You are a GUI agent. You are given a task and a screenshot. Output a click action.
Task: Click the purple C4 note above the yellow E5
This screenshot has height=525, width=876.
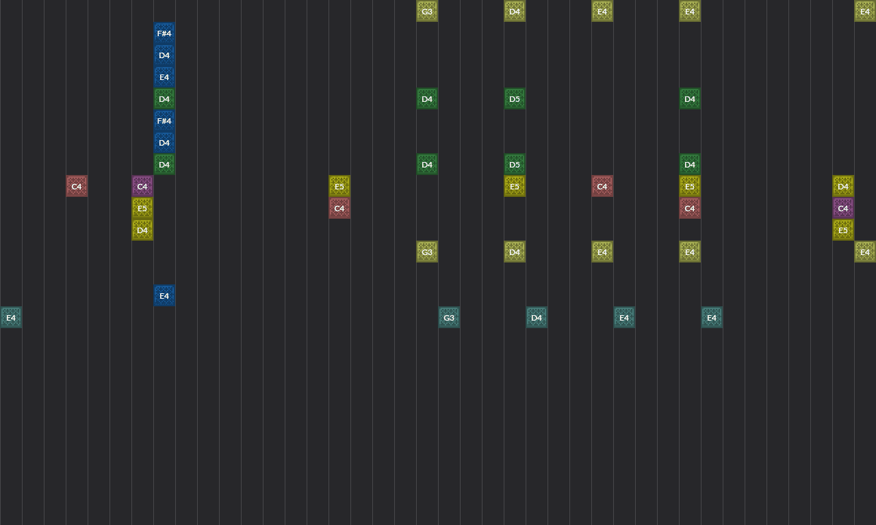[x=142, y=186]
